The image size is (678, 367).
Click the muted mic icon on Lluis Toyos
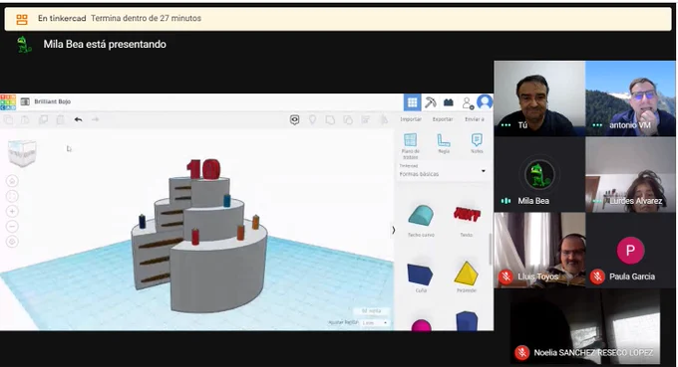coord(506,276)
